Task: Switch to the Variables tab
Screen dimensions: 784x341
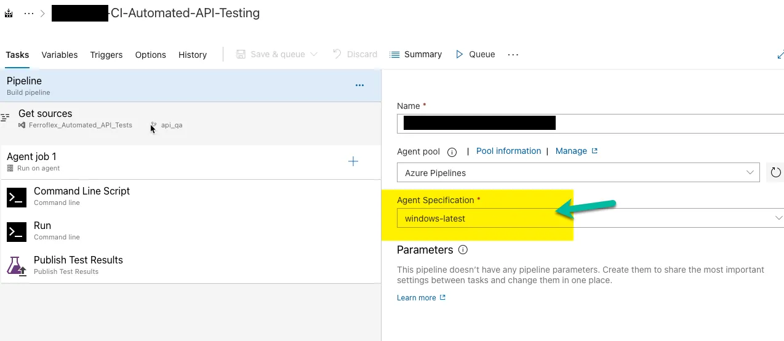Action: point(60,55)
